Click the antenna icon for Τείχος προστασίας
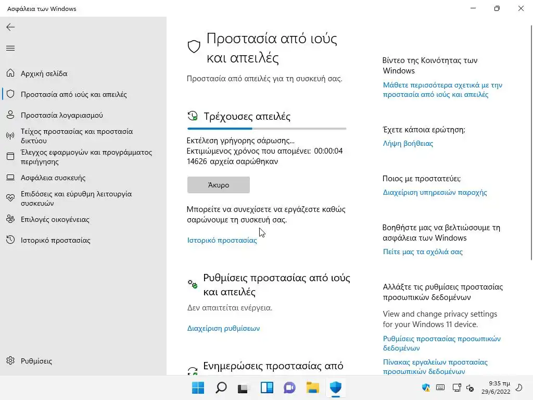 tap(10, 136)
